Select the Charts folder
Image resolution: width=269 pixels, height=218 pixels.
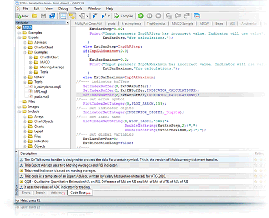click(39, 126)
